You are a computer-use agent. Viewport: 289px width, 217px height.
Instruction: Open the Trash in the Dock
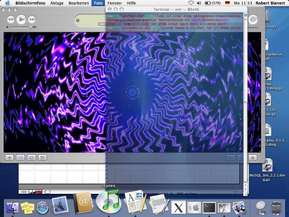[276, 208]
